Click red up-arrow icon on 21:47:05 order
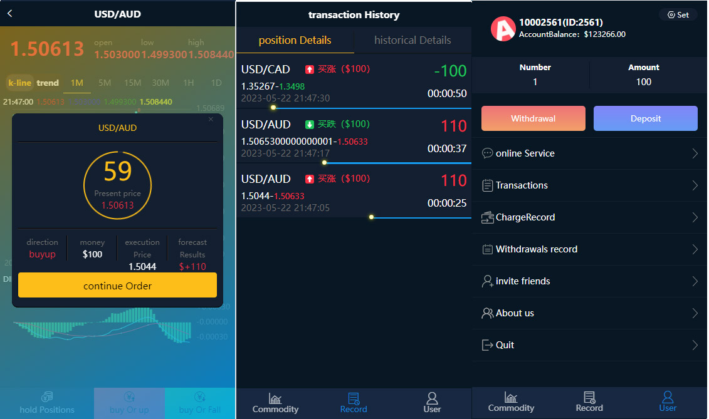 coord(309,179)
